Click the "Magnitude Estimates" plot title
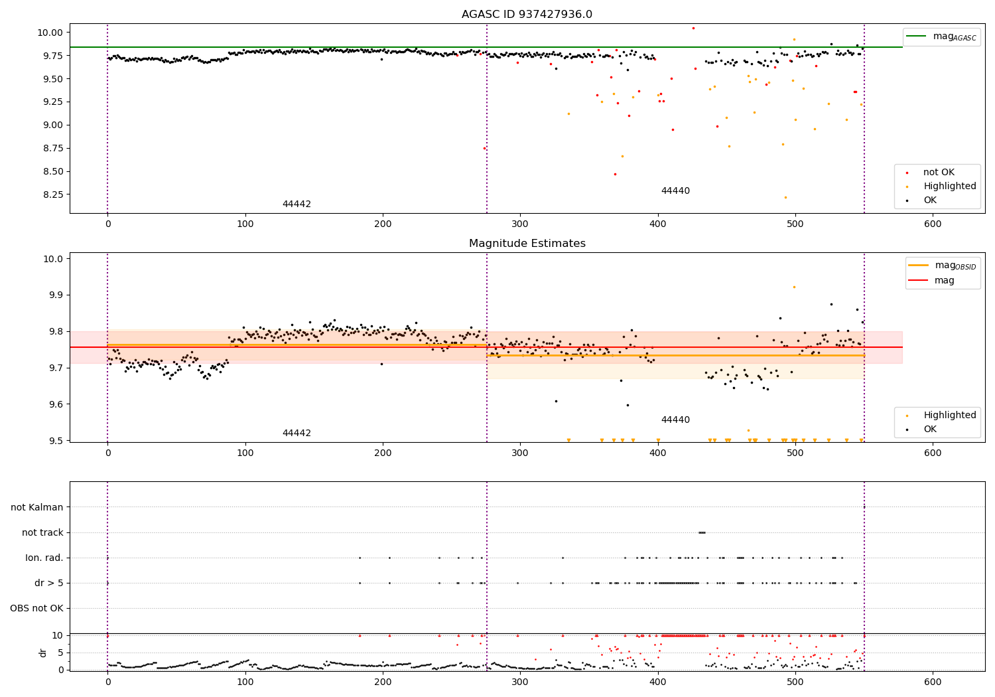The width and height of the screenshot is (995, 697). (x=527, y=244)
